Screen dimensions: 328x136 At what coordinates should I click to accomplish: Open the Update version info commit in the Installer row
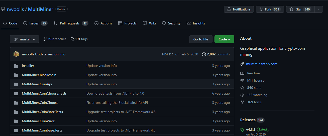click(x=101, y=66)
